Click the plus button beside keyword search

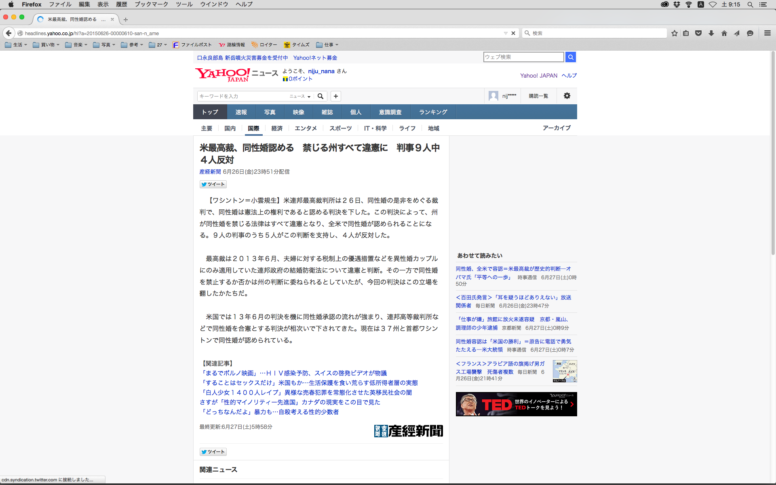tap(336, 96)
